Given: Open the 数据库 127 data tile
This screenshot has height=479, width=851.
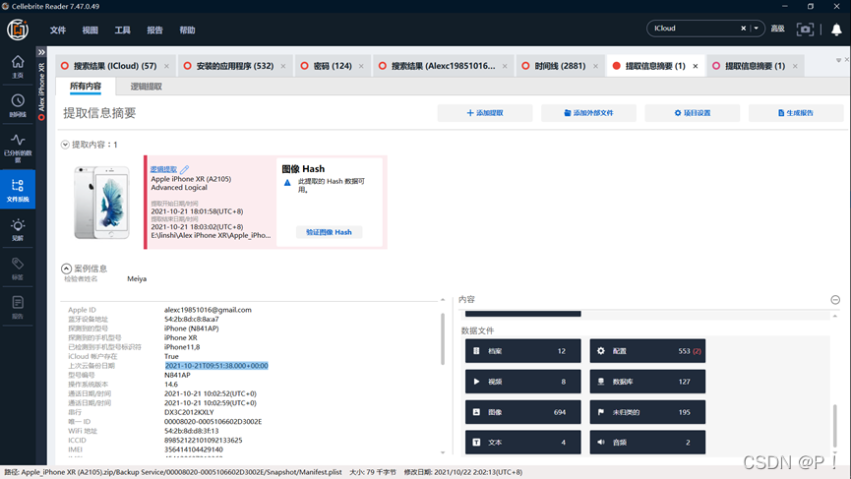Looking at the screenshot, I should [x=647, y=382].
